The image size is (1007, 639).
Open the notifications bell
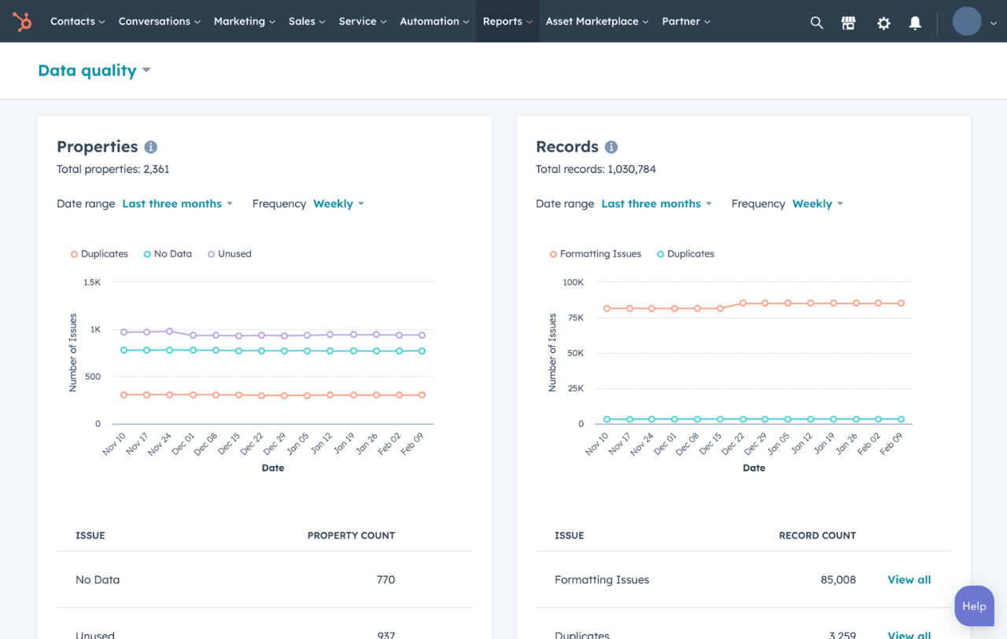tap(914, 23)
